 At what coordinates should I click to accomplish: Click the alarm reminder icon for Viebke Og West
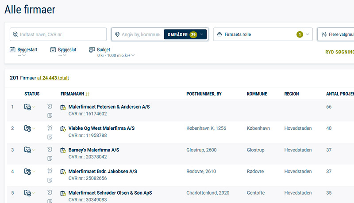[50, 128]
